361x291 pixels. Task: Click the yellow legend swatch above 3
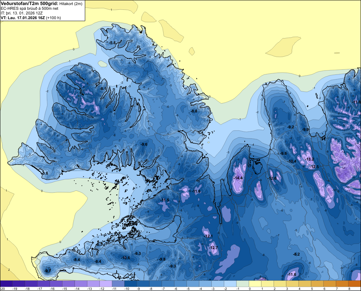click(x=292, y=284)
